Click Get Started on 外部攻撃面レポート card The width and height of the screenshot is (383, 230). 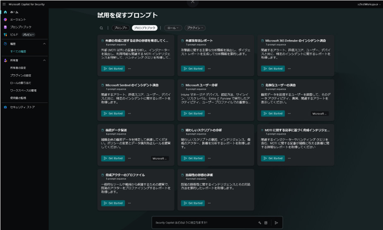pos(194,69)
